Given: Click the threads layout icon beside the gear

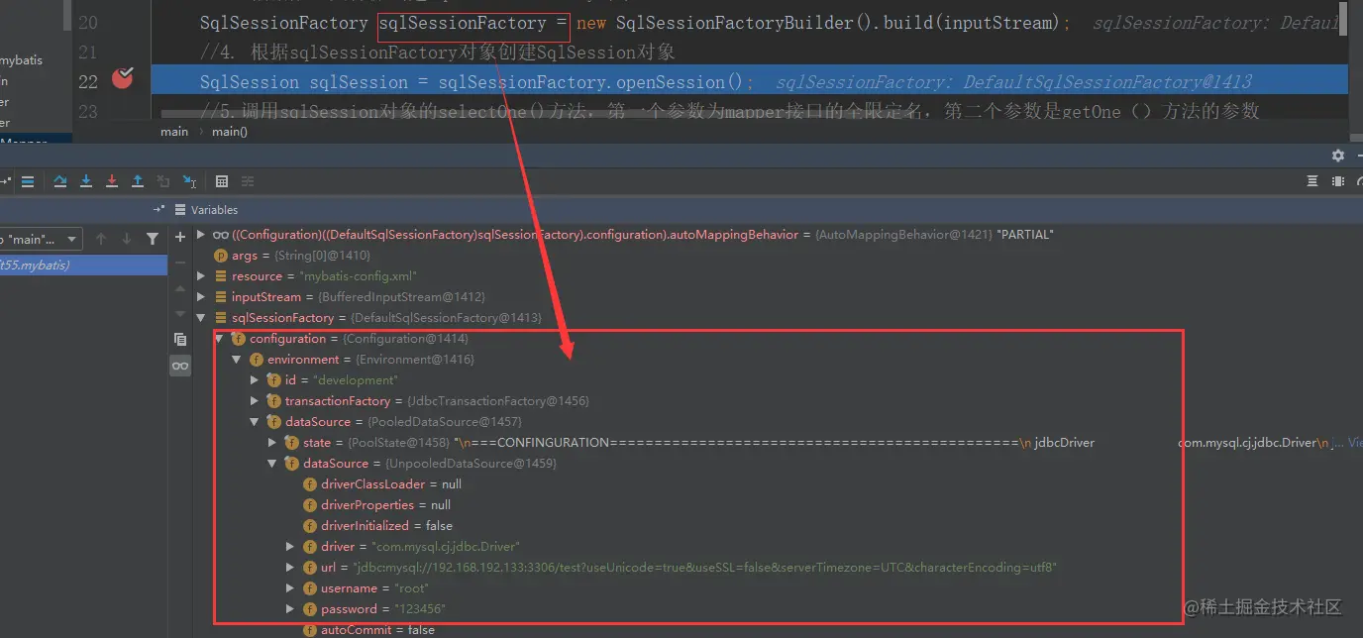Looking at the screenshot, I should coord(1312,181).
